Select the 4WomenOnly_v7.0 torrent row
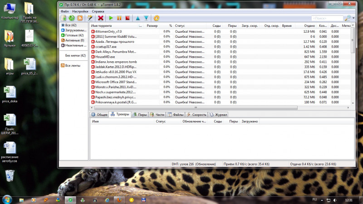The height and width of the screenshot is (204, 363). click(x=220, y=31)
